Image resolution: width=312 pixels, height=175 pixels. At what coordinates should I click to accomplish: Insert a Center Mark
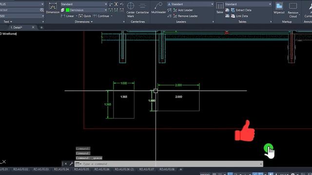tap(131, 10)
